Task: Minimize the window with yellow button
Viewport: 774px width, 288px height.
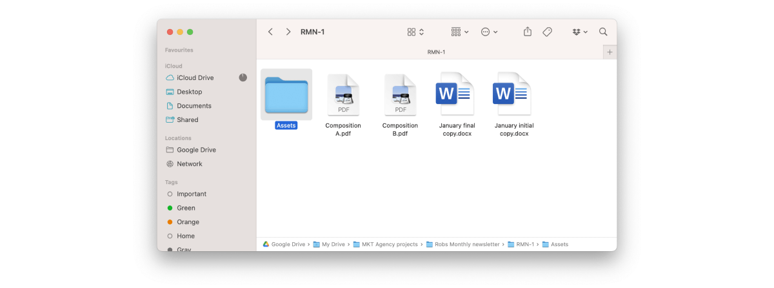Action: (x=180, y=32)
